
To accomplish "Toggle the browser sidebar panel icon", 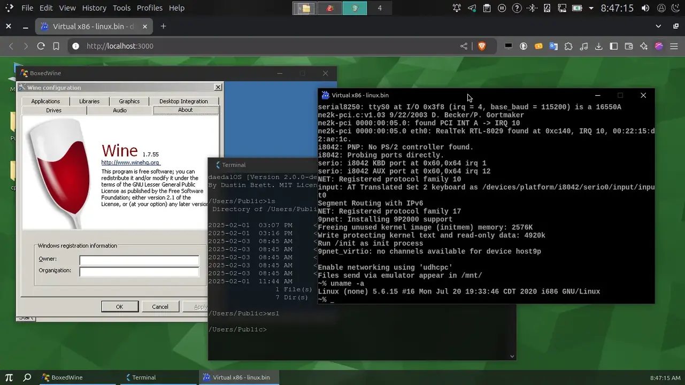I will 614,46.
